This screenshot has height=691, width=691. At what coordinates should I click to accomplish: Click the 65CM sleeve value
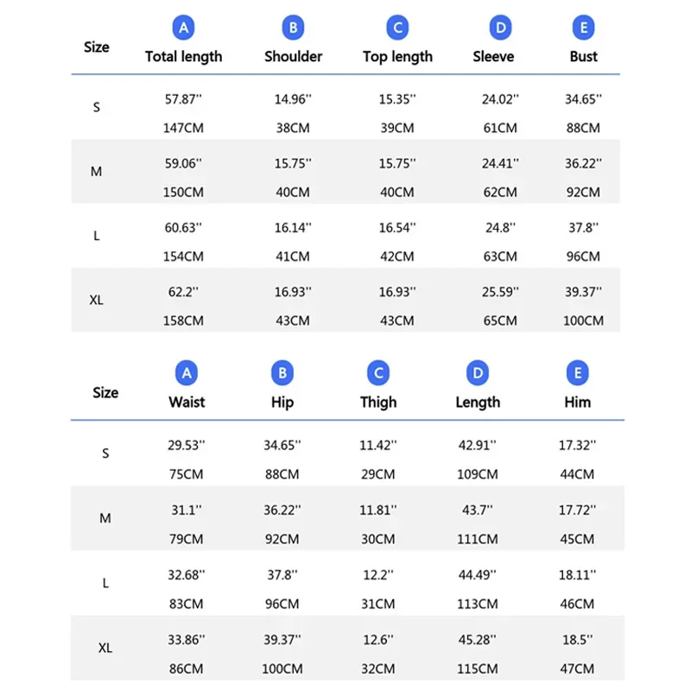(500, 320)
